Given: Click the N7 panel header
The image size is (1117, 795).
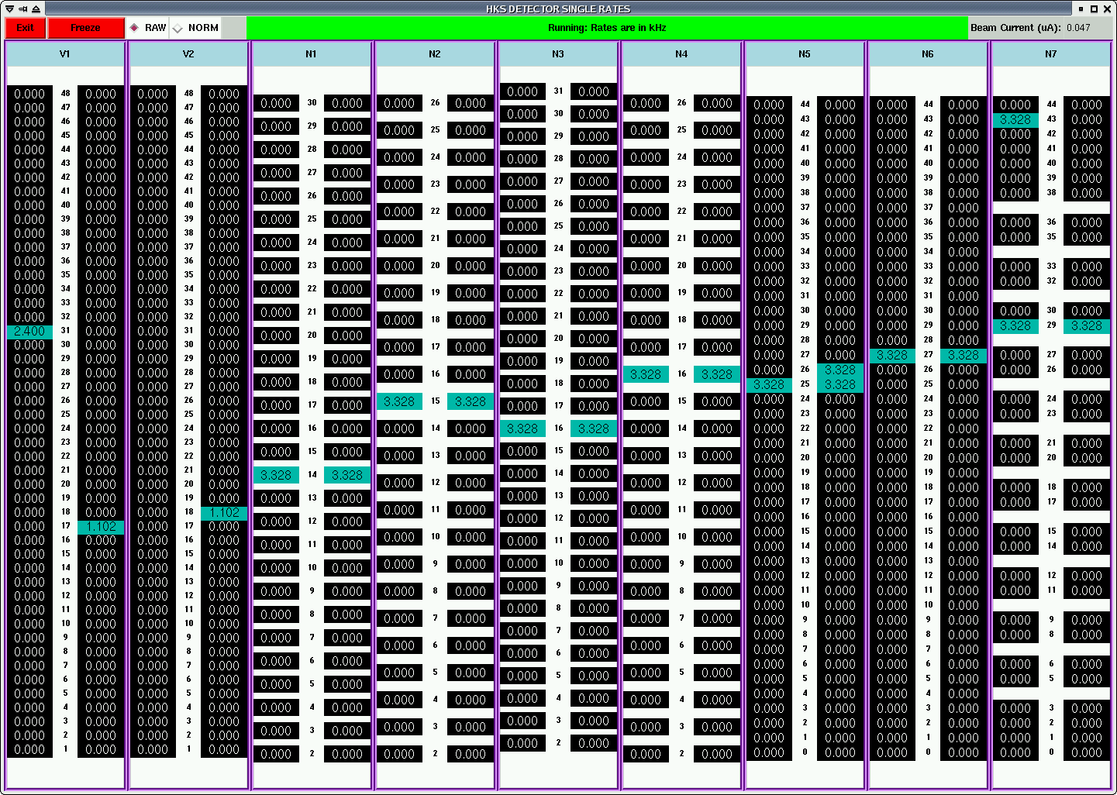Looking at the screenshot, I should coord(1051,54).
